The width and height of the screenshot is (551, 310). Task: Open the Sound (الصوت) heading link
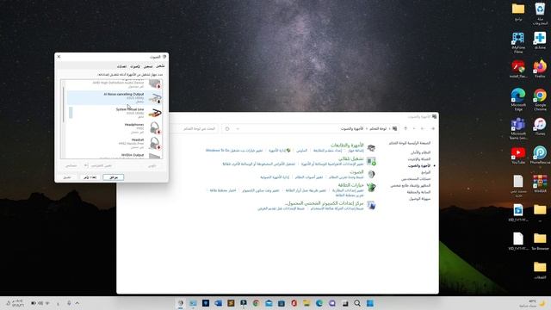pyautogui.click(x=356, y=171)
